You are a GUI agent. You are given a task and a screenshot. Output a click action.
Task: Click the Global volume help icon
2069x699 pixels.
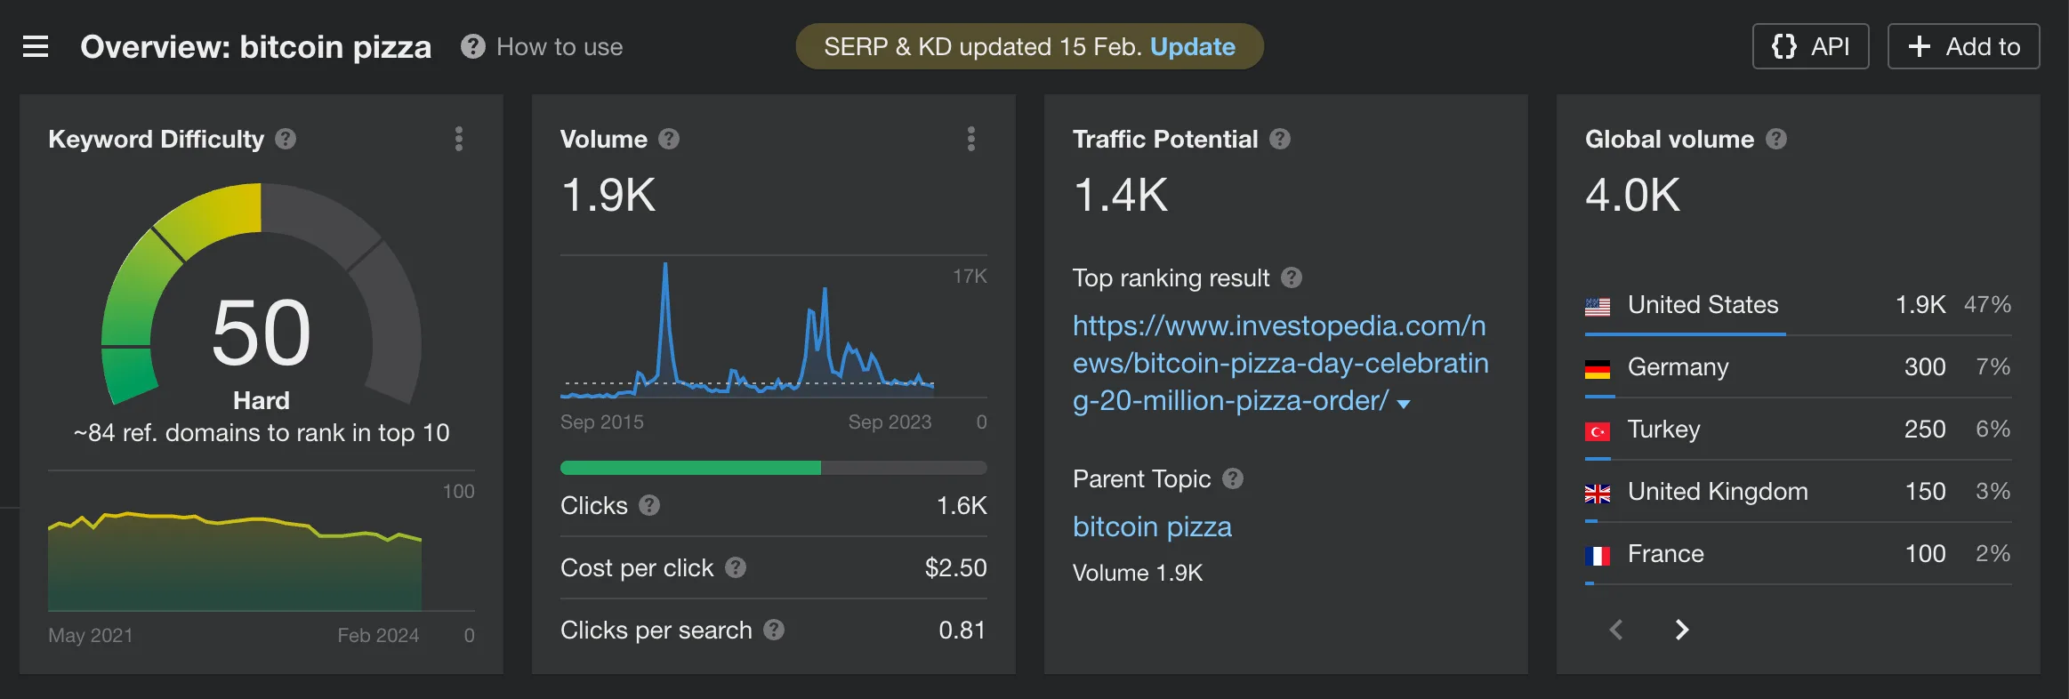[x=1777, y=139]
